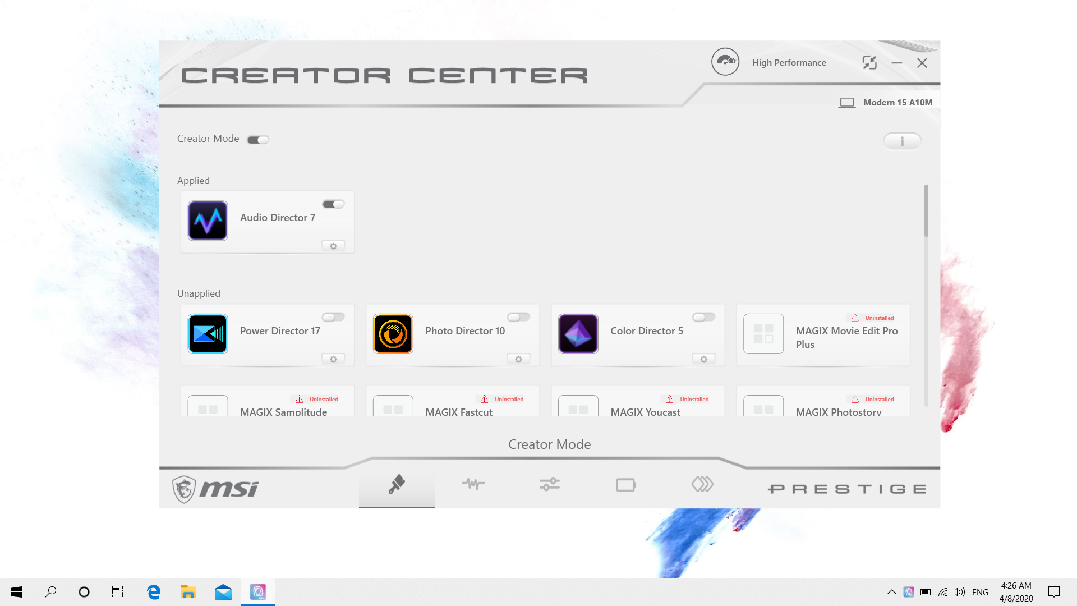Click the High Performance label

(x=789, y=63)
